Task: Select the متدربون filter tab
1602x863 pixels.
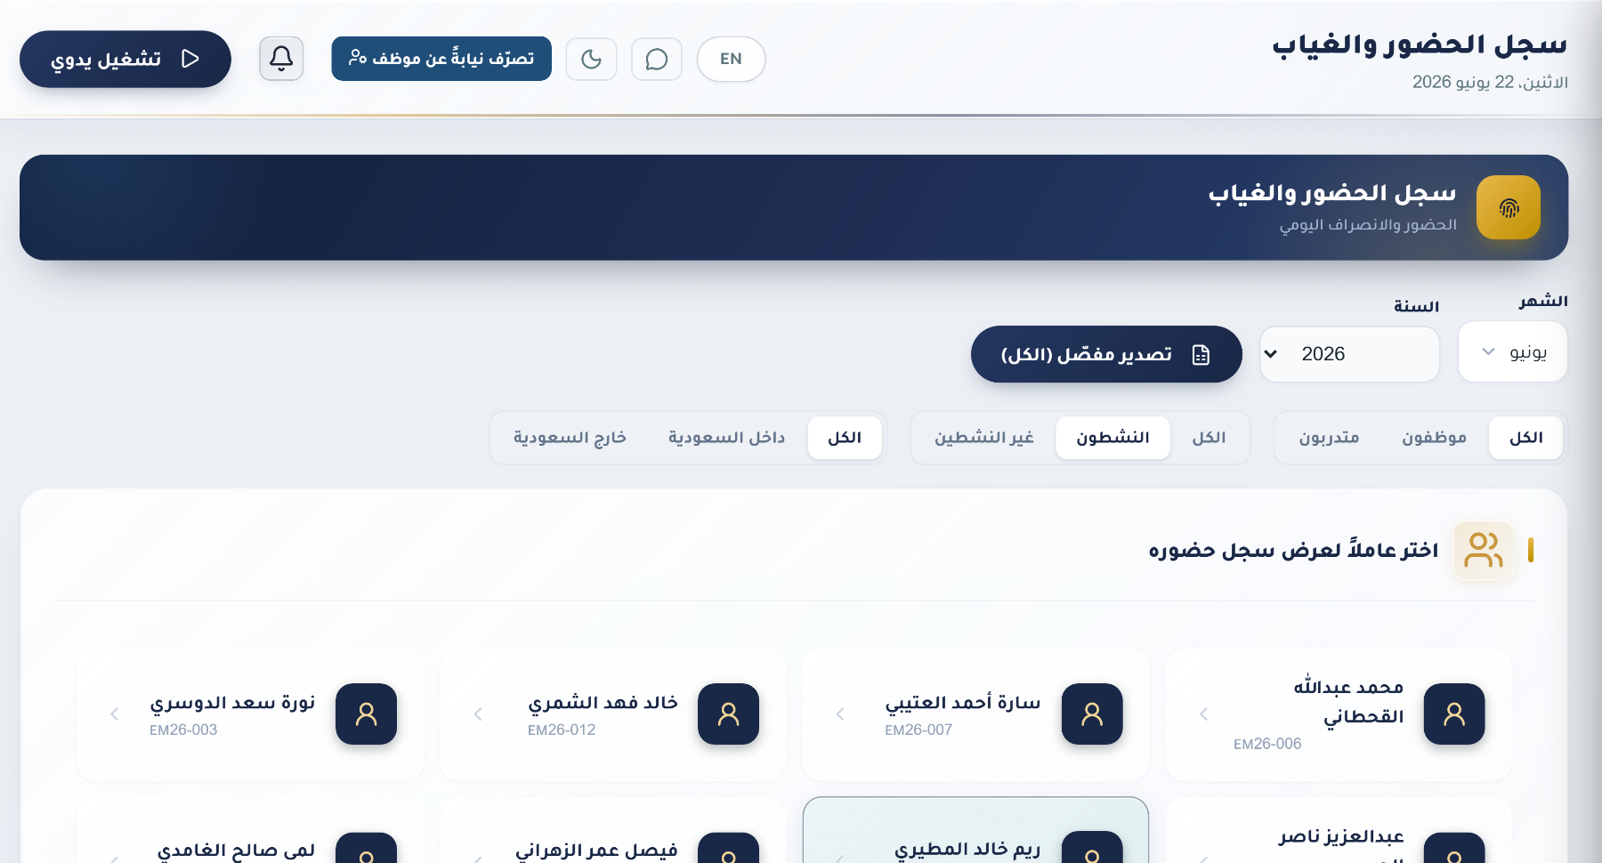Action: (1329, 438)
